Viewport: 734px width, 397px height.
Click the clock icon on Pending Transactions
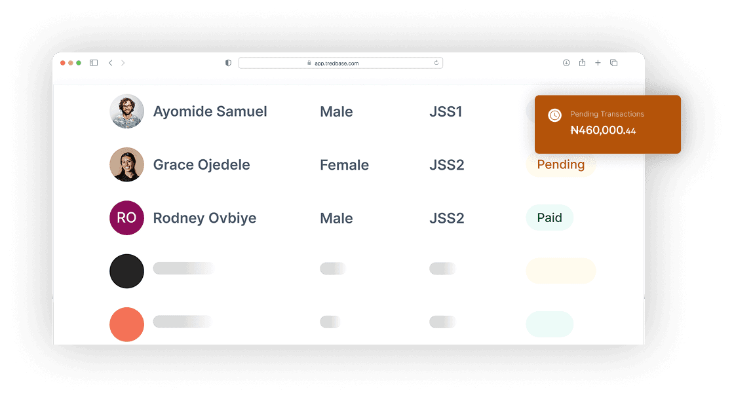554,115
